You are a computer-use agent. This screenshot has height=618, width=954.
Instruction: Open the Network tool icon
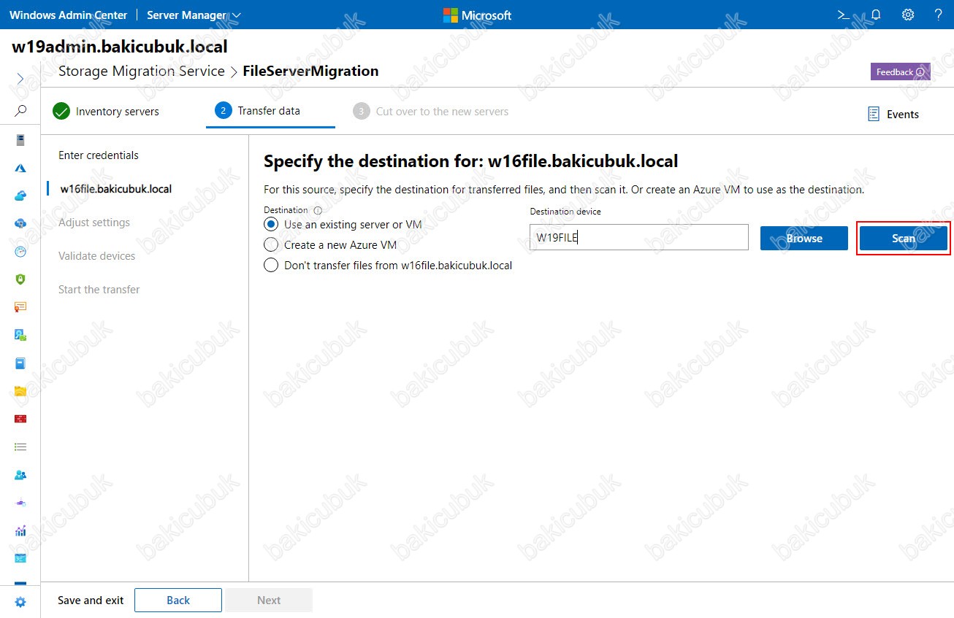point(20,503)
